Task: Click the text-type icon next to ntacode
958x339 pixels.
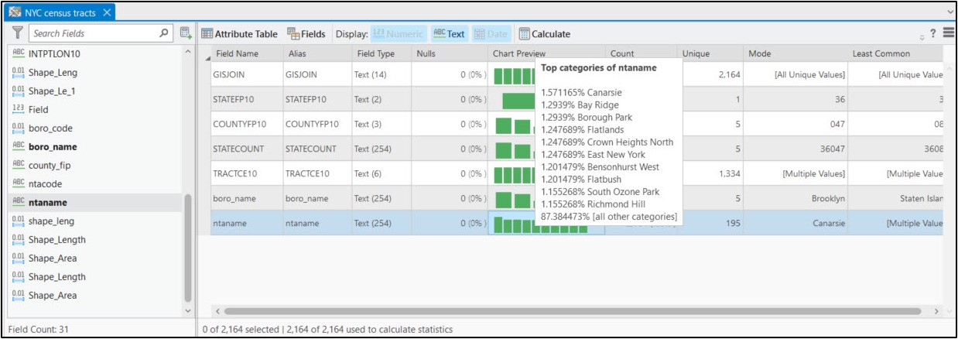Action: click(19, 184)
